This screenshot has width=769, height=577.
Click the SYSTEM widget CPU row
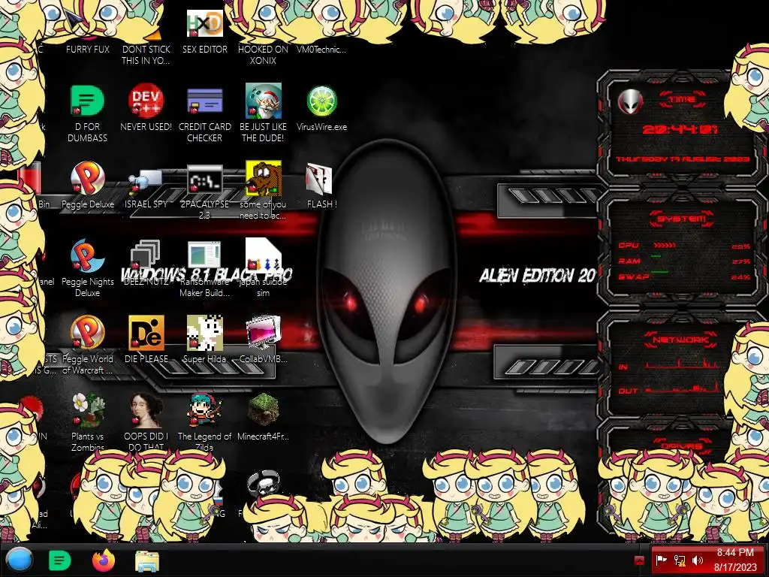684,246
